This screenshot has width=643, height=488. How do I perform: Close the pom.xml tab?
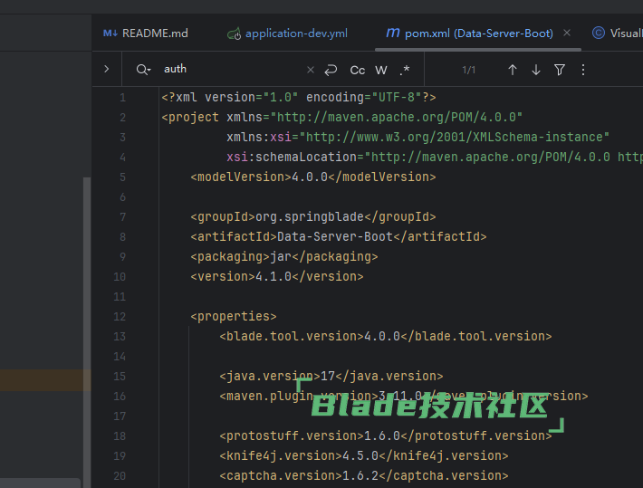tap(568, 33)
